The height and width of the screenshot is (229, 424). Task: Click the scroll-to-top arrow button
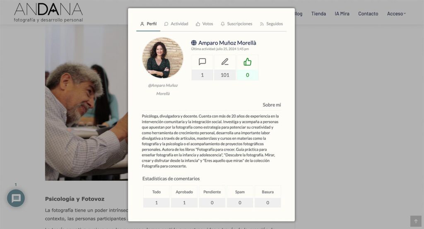[x=416, y=221]
